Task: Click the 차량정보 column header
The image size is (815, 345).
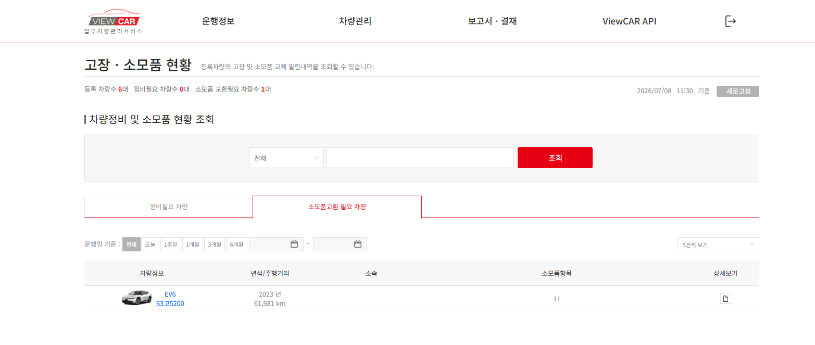Action: pos(152,273)
